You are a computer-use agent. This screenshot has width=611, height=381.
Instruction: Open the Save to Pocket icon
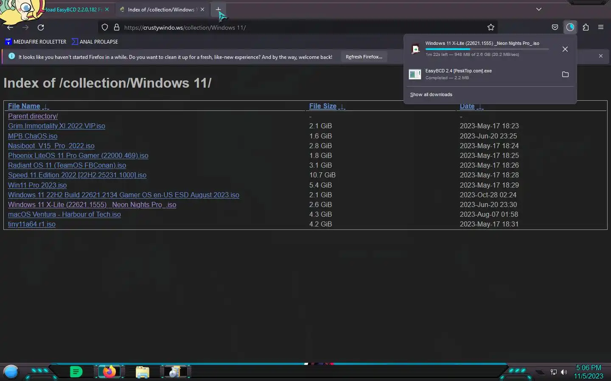coord(555,28)
